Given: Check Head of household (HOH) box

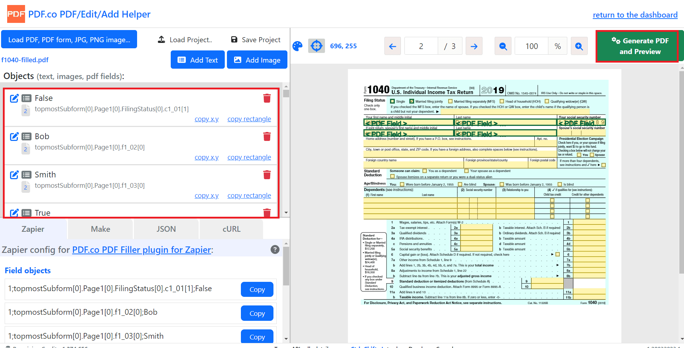Looking at the screenshot, I should click(501, 101).
